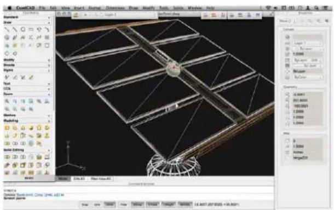This screenshot has width=334, height=210.
Task: Create a Sphere solid from Modeling tools
Action: [31, 127]
